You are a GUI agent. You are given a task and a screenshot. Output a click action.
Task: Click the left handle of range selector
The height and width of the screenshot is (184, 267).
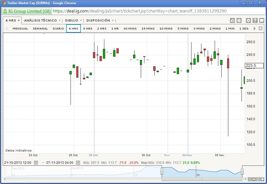[x=162, y=171]
